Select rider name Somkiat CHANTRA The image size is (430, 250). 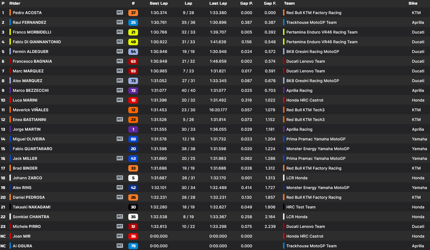31,217
